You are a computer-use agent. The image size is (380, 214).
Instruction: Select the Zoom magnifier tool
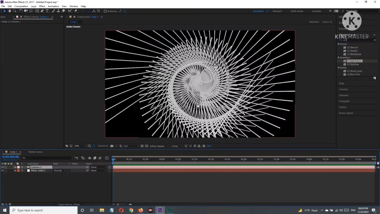click(x=15, y=11)
